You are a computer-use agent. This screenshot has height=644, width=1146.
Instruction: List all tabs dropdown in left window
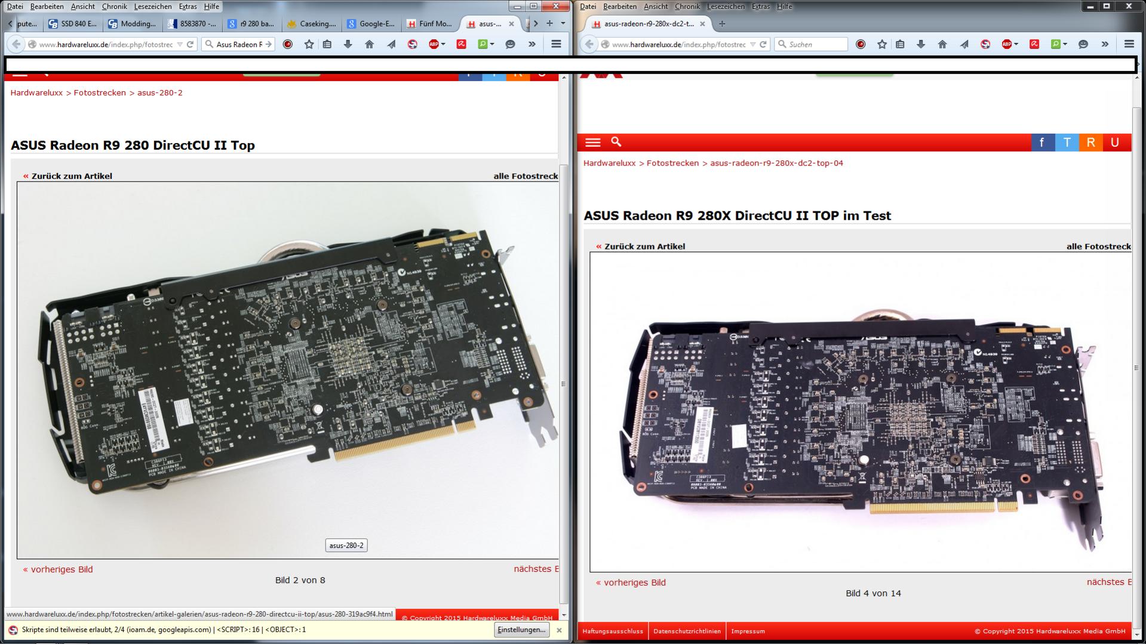click(563, 23)
